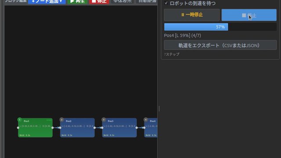Click the 57% progress bar
Viewport: 281px width, 158px height.
click(220, 27)
